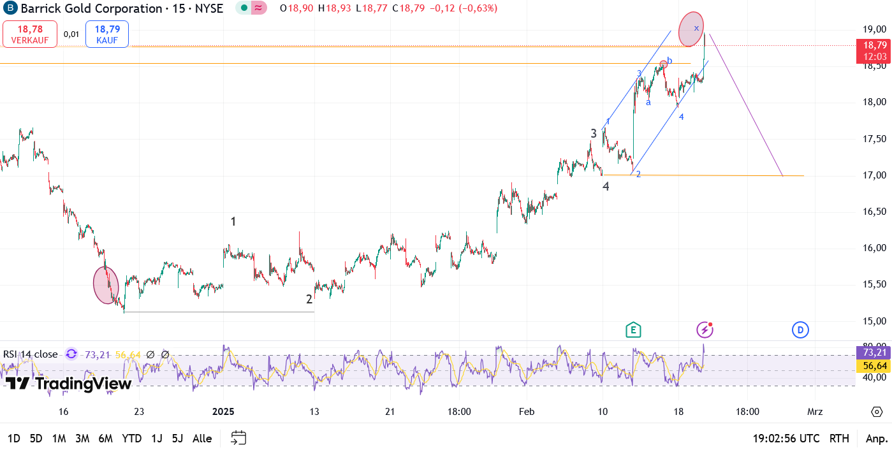This screenshot has height=450, width=892.
Task: Select the 6M time range
Action: pos(105,439)
